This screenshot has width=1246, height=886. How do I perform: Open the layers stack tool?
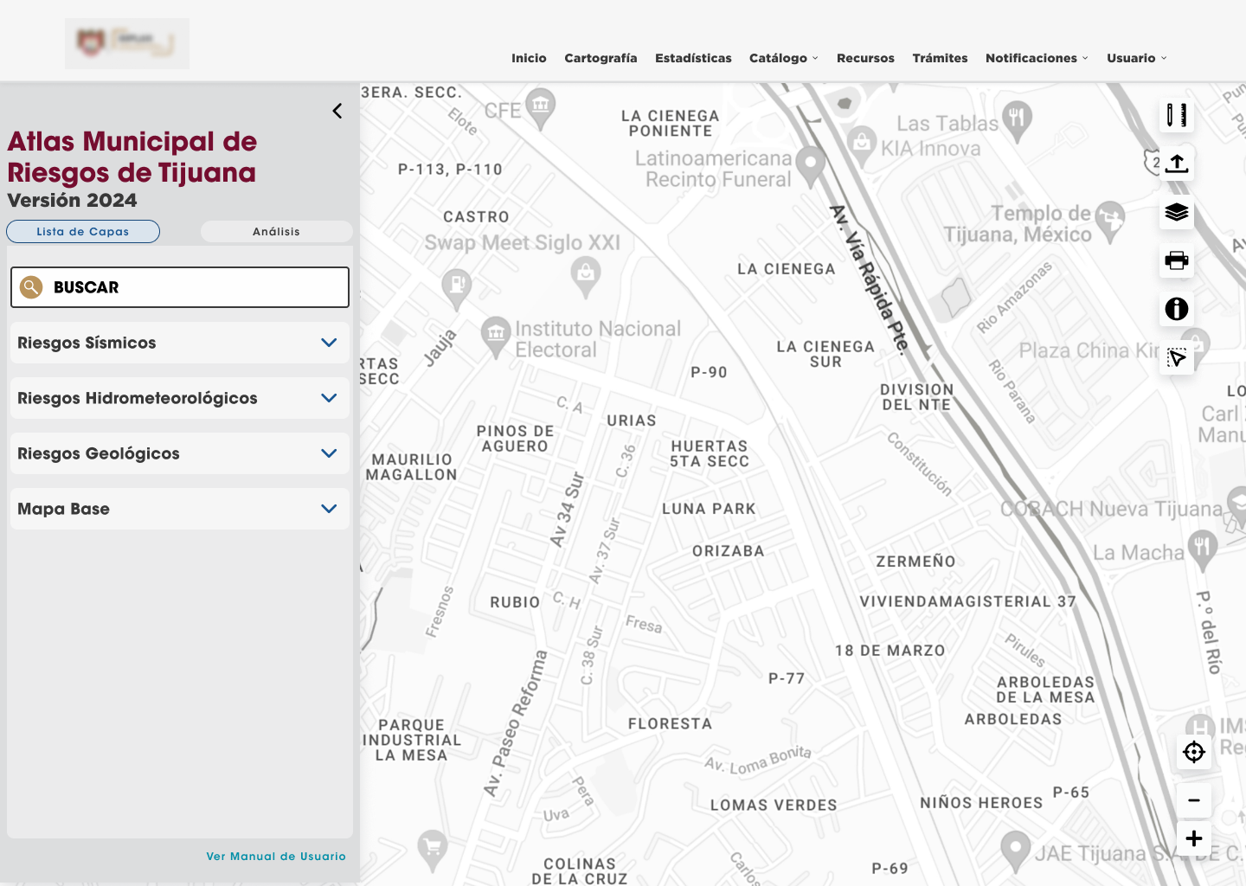point(1177,212)
